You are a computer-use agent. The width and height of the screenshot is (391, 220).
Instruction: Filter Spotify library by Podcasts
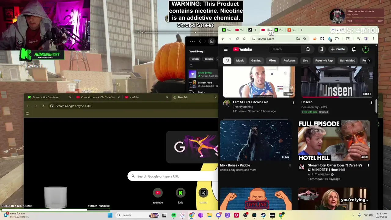(x=208, y=59)
